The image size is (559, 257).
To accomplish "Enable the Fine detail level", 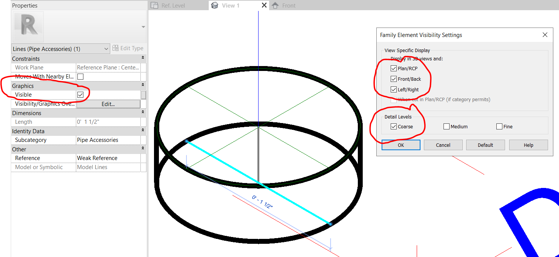I will [x=499, y=127].
